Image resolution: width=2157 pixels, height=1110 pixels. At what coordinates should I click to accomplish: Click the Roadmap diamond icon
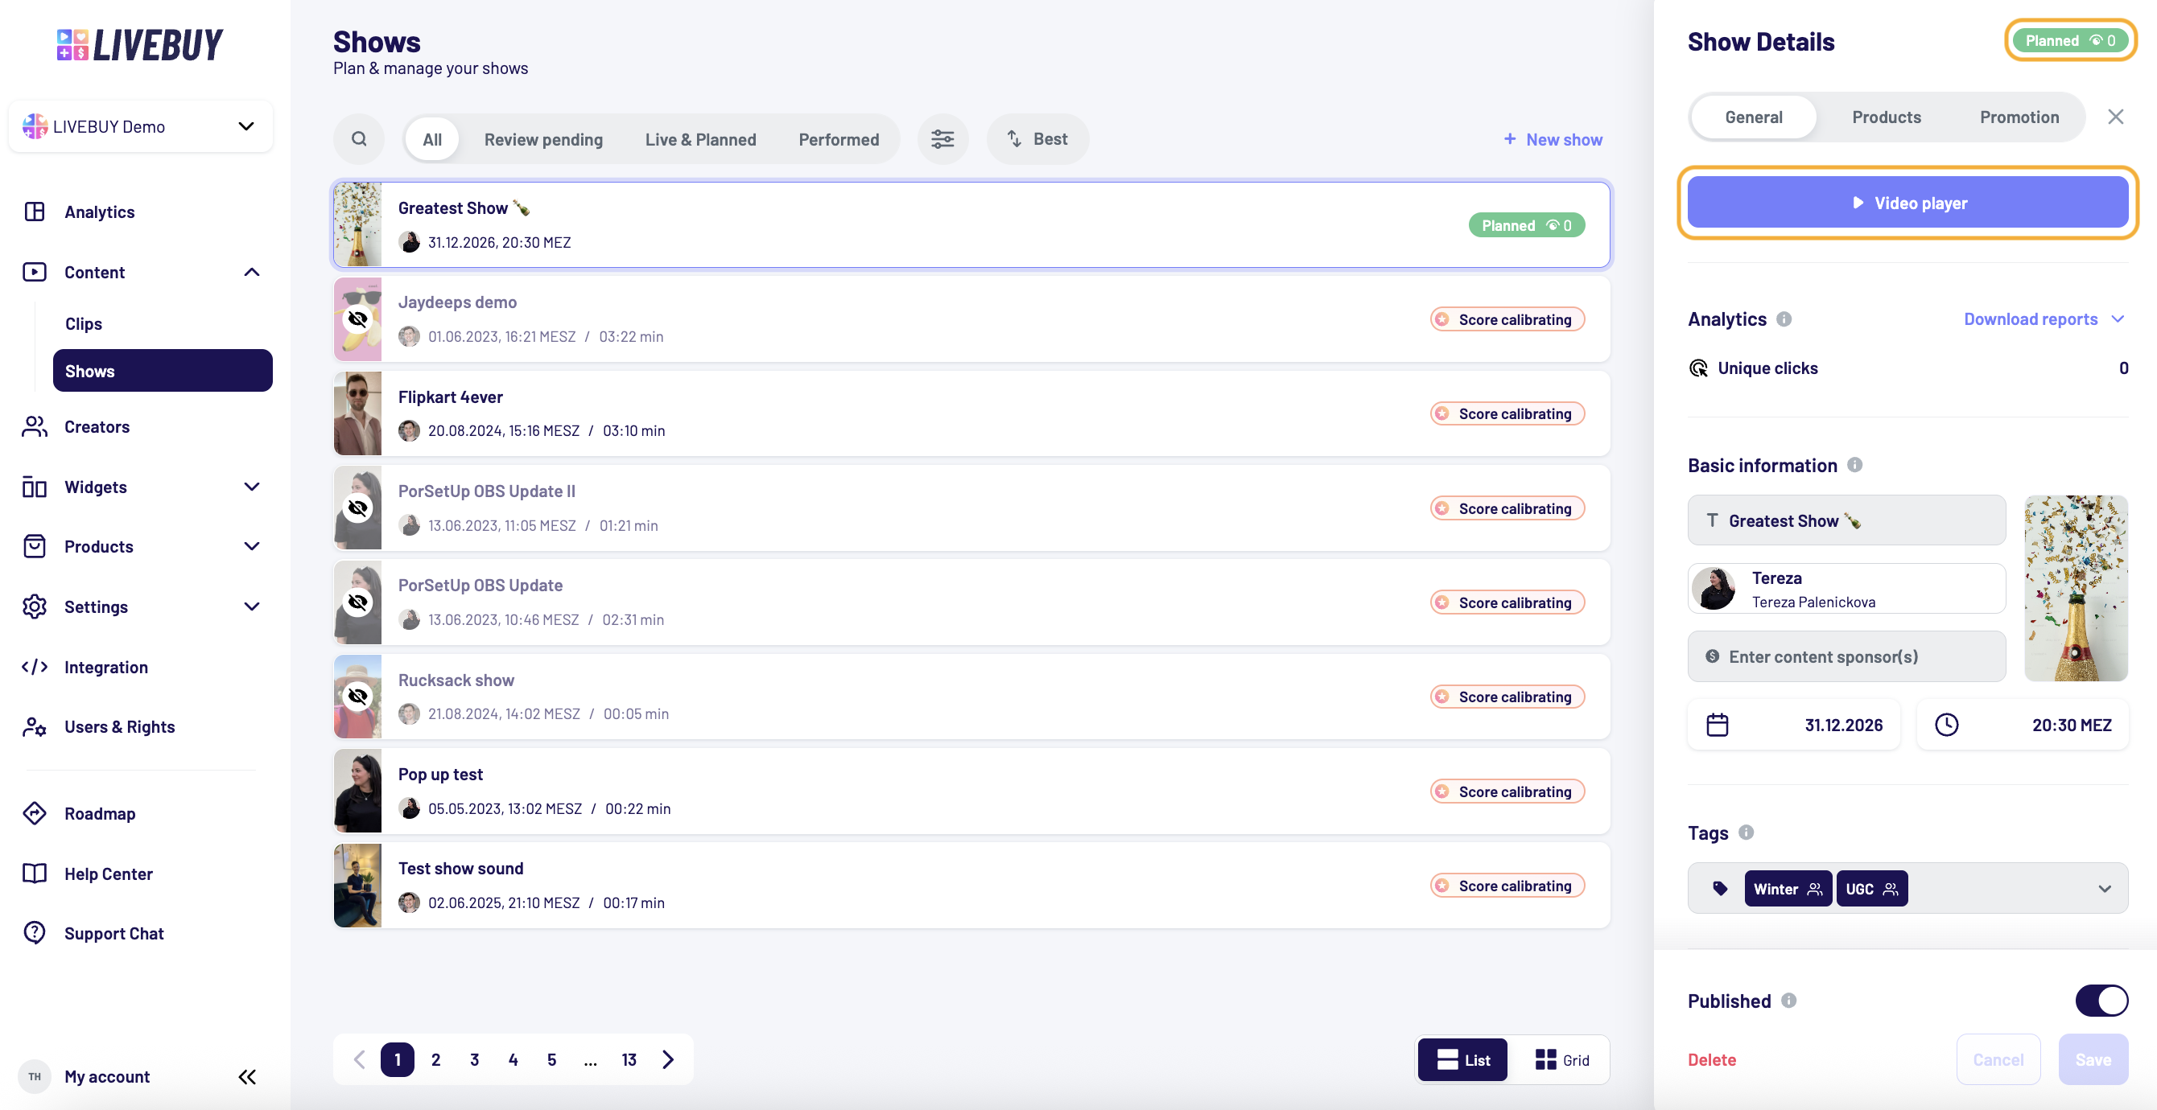[x=35, y=813]
